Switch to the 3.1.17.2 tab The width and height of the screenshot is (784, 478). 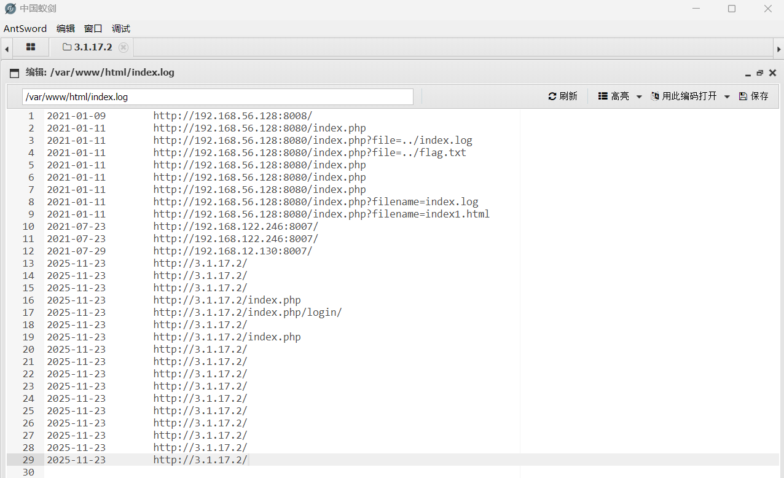(88, 47)
